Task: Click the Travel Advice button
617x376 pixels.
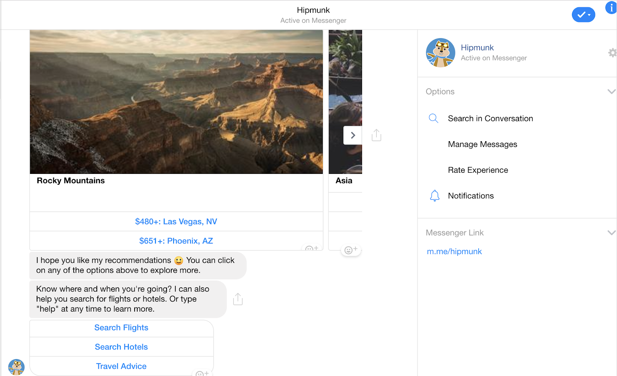Action: point(121,366)
